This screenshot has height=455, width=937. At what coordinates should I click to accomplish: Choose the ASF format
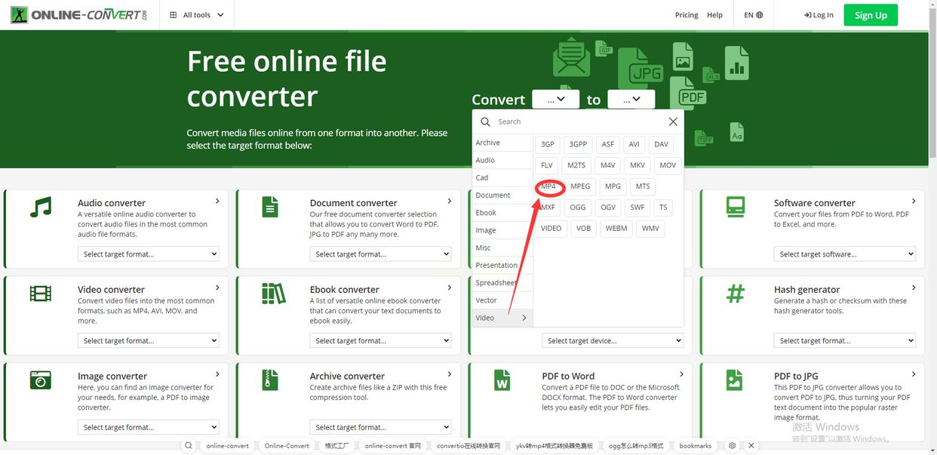coord(607,144)
